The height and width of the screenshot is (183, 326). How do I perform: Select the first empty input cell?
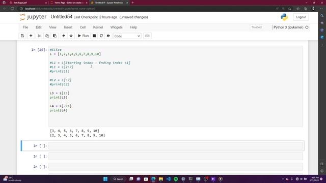(175, 146)
